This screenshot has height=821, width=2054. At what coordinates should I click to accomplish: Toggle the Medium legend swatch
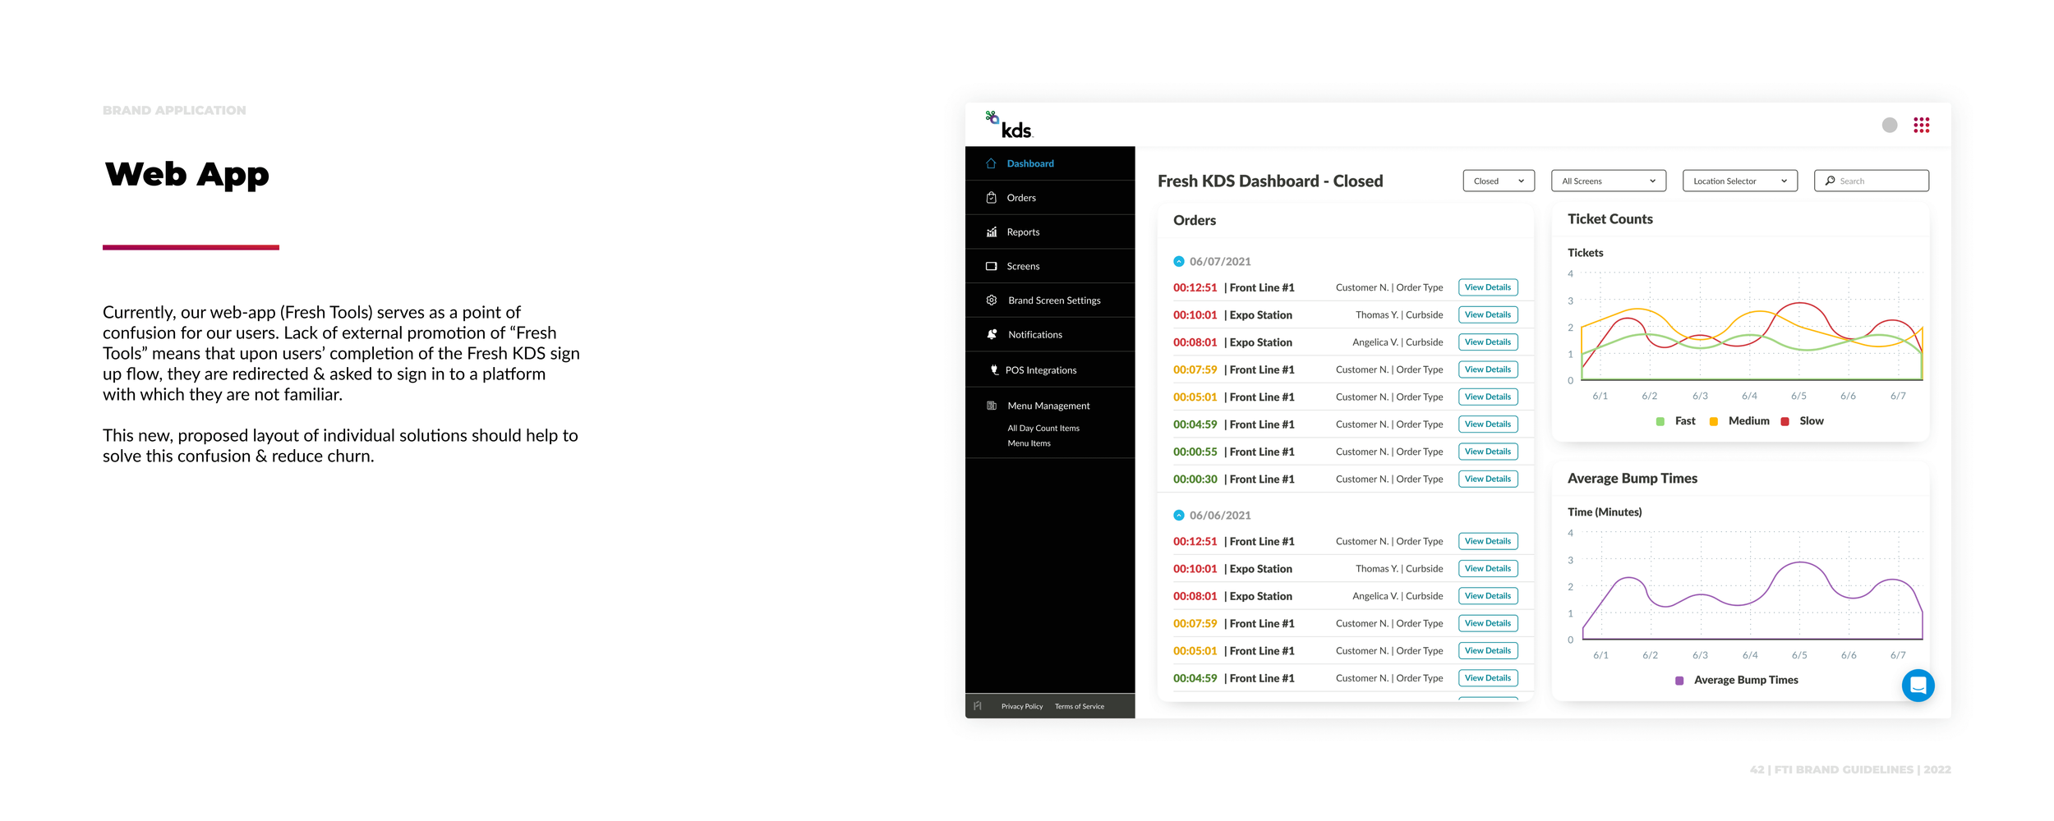[1714, 421]
